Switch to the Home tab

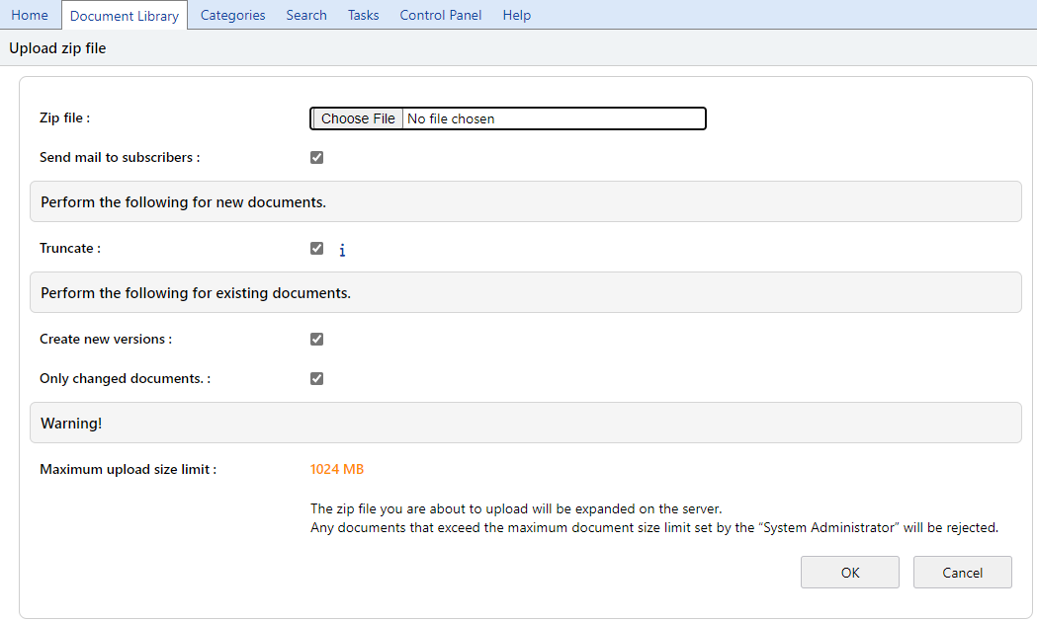(x=30, y=14)
